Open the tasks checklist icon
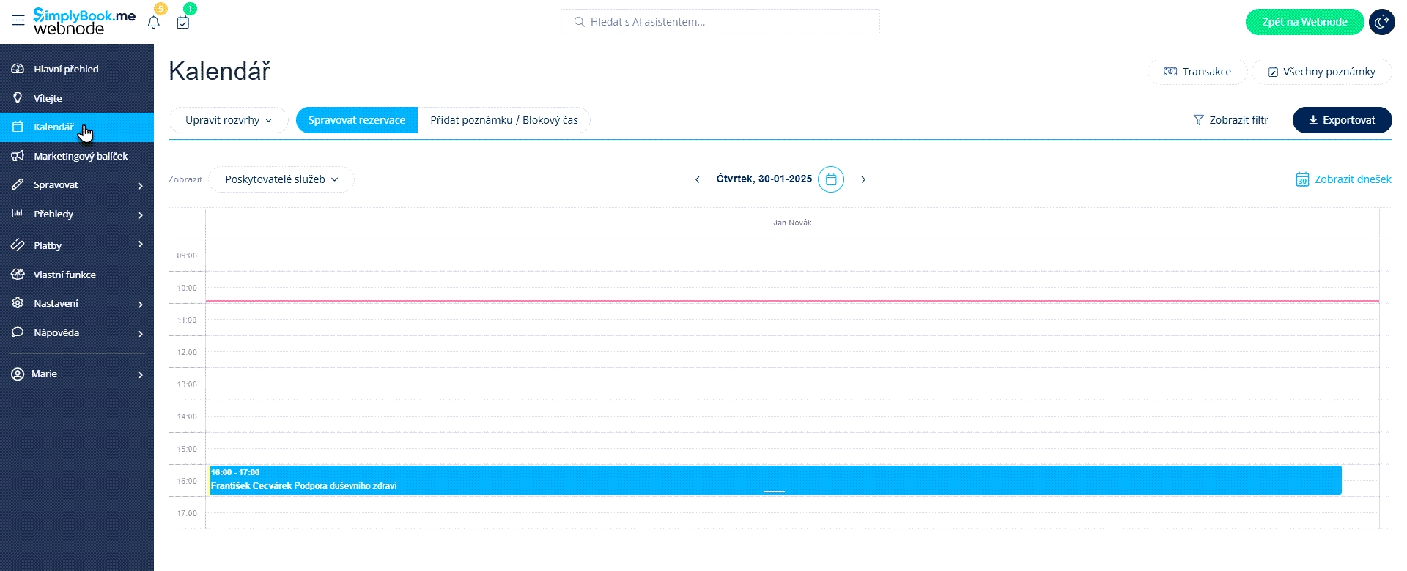1407x571 pixels. pyautogui.click(x=183, y=23)
